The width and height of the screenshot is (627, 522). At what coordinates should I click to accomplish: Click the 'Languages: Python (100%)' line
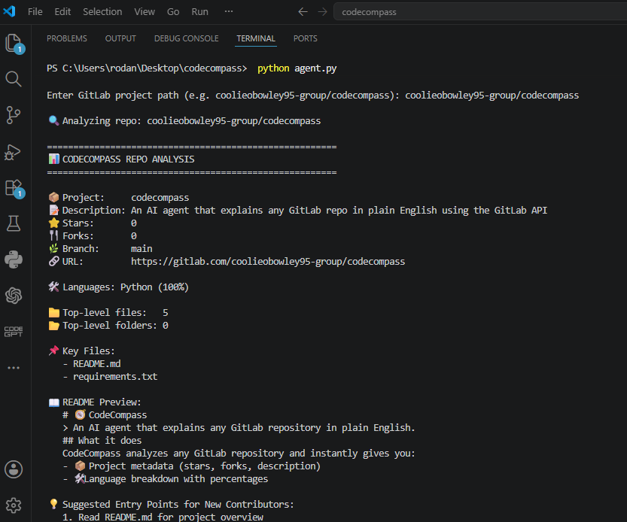pyautogui.click(x=118, y=287)
